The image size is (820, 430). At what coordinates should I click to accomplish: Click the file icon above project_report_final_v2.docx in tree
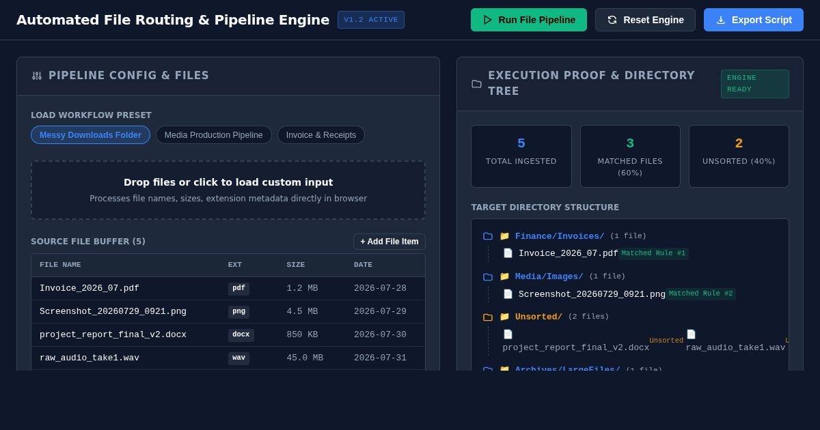[x=508, y=334]
